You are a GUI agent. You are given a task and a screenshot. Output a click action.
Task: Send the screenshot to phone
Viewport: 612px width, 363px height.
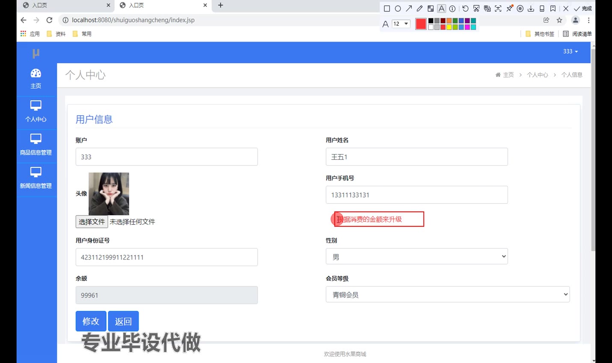coord(542,9)
